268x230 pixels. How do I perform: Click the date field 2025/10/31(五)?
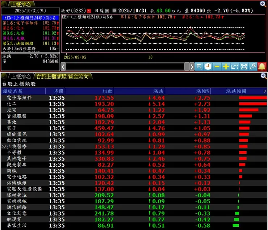coord(30,11)
